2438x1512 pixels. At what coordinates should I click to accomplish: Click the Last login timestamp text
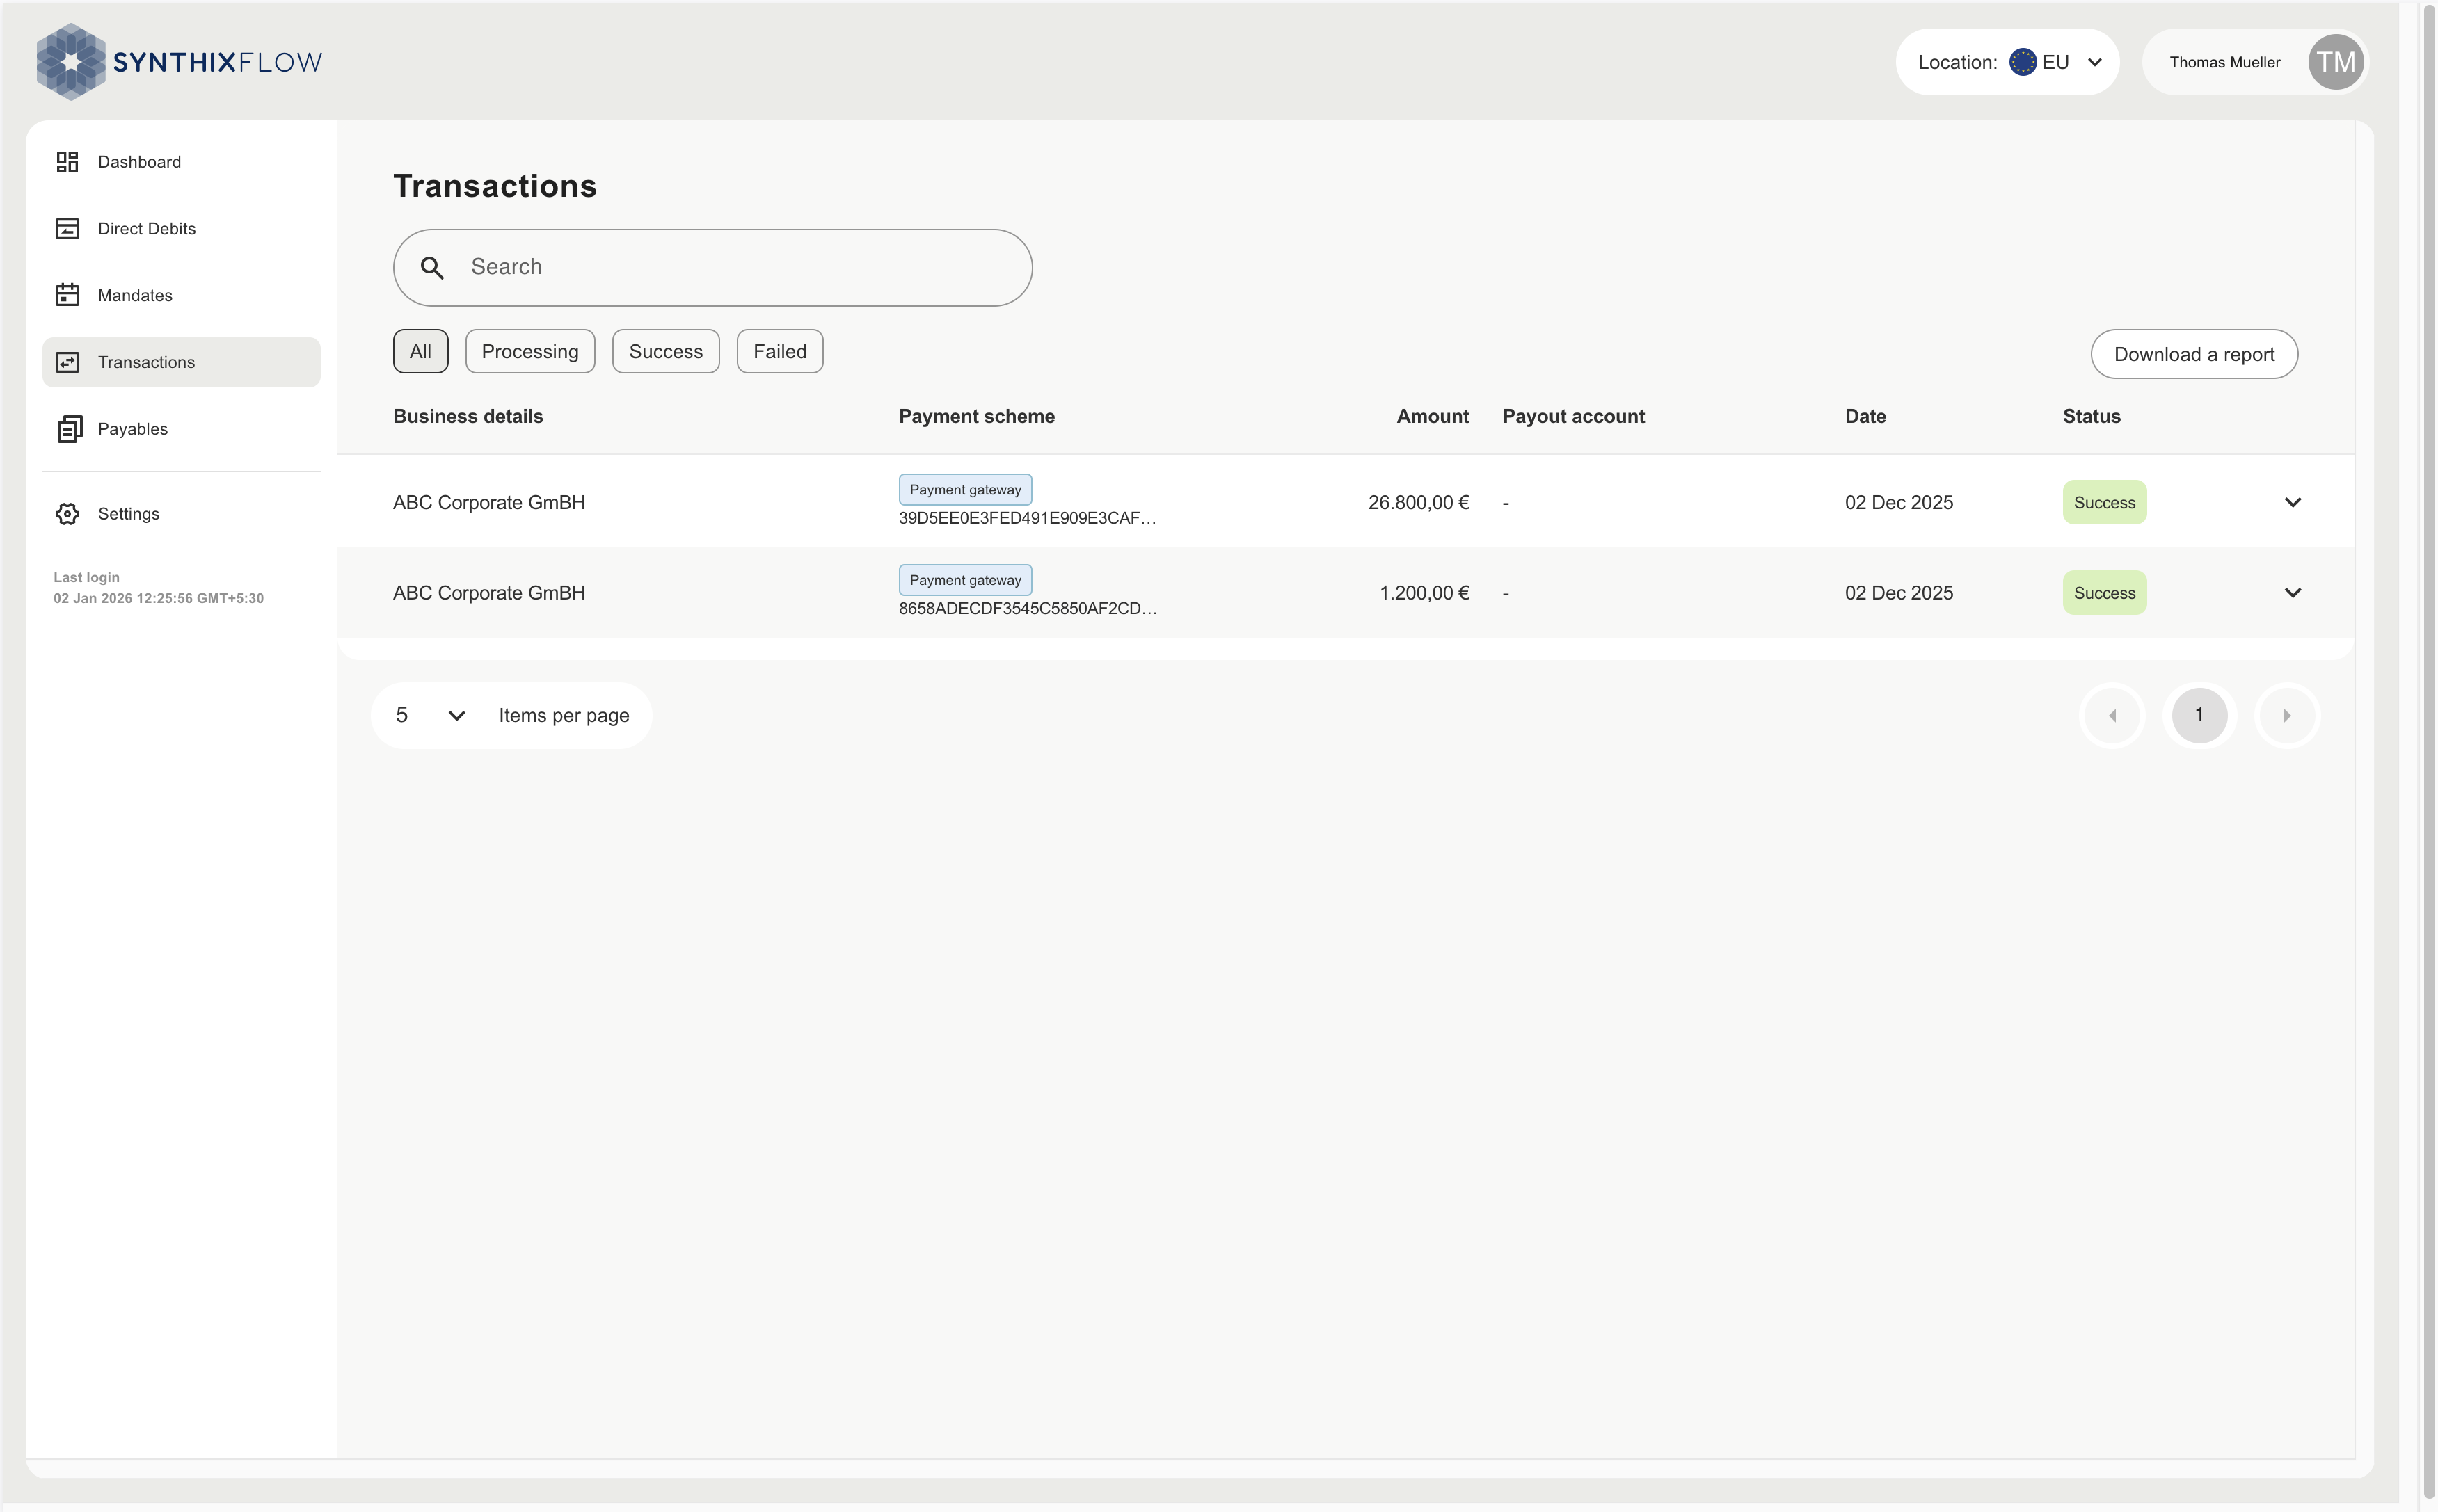pyautogui.click(x=158, y=599)
